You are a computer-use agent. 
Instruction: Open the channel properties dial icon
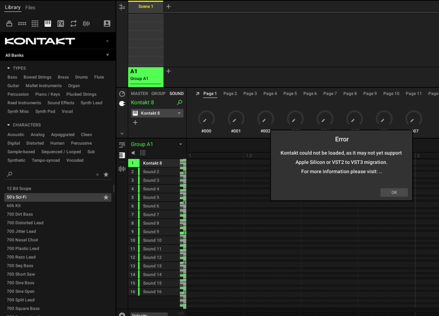[122, 94]
